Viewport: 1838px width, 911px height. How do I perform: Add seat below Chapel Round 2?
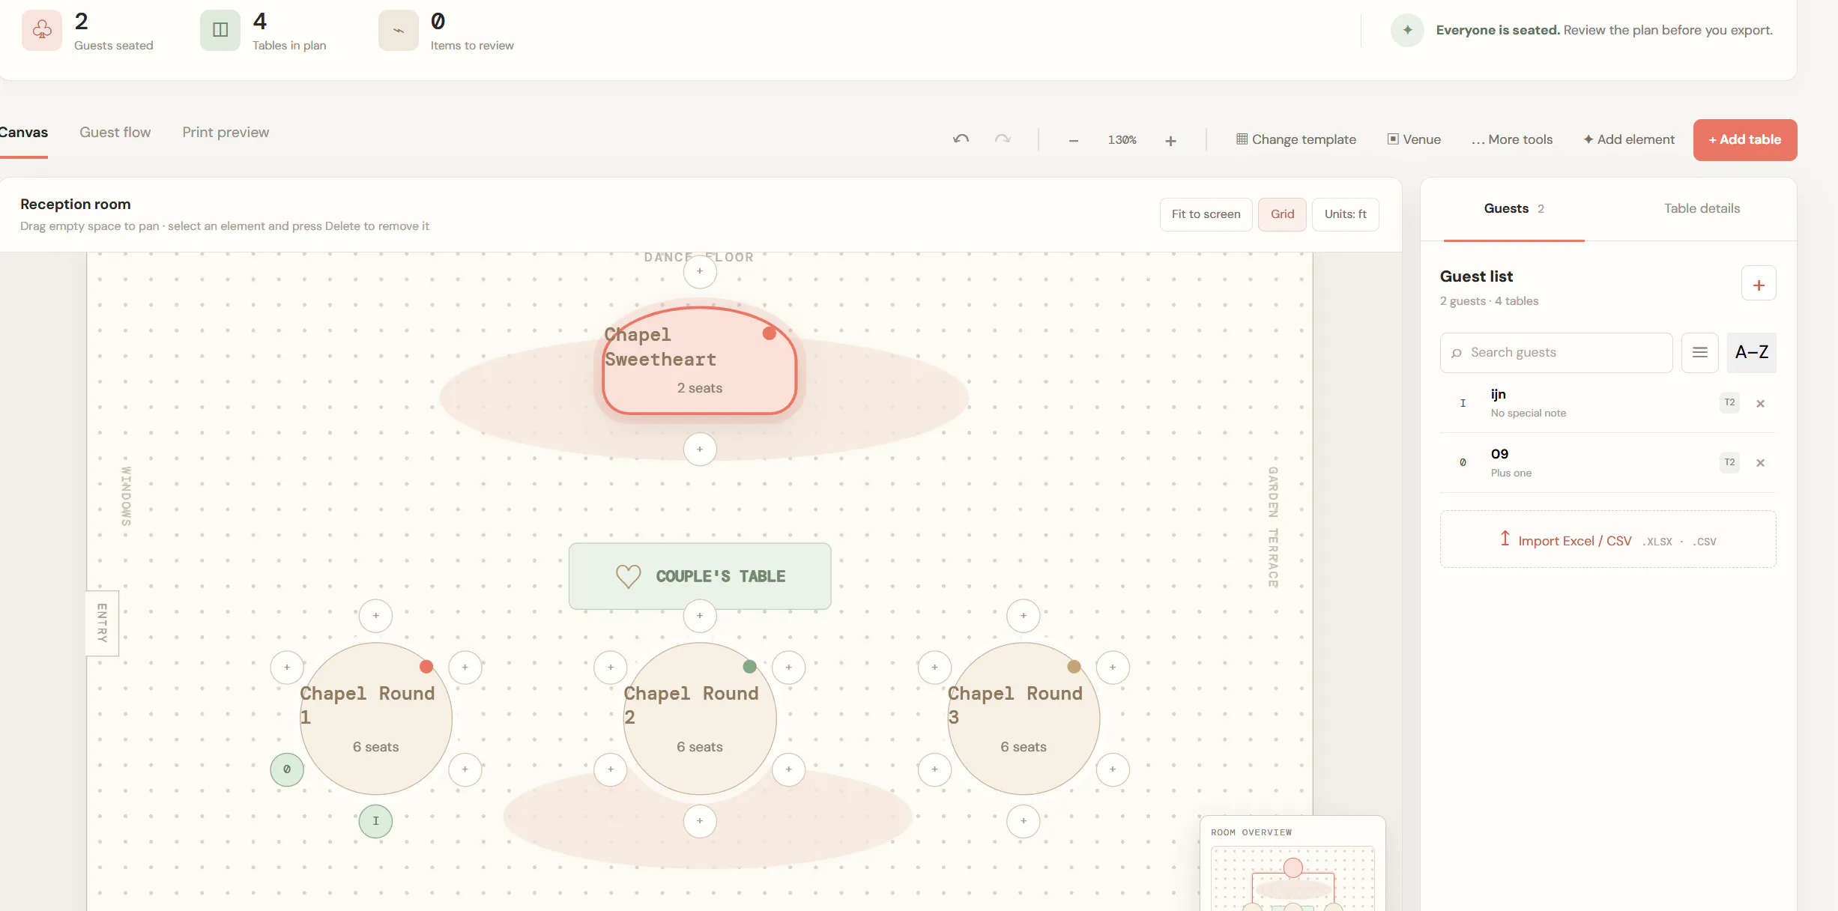(700, 821)
